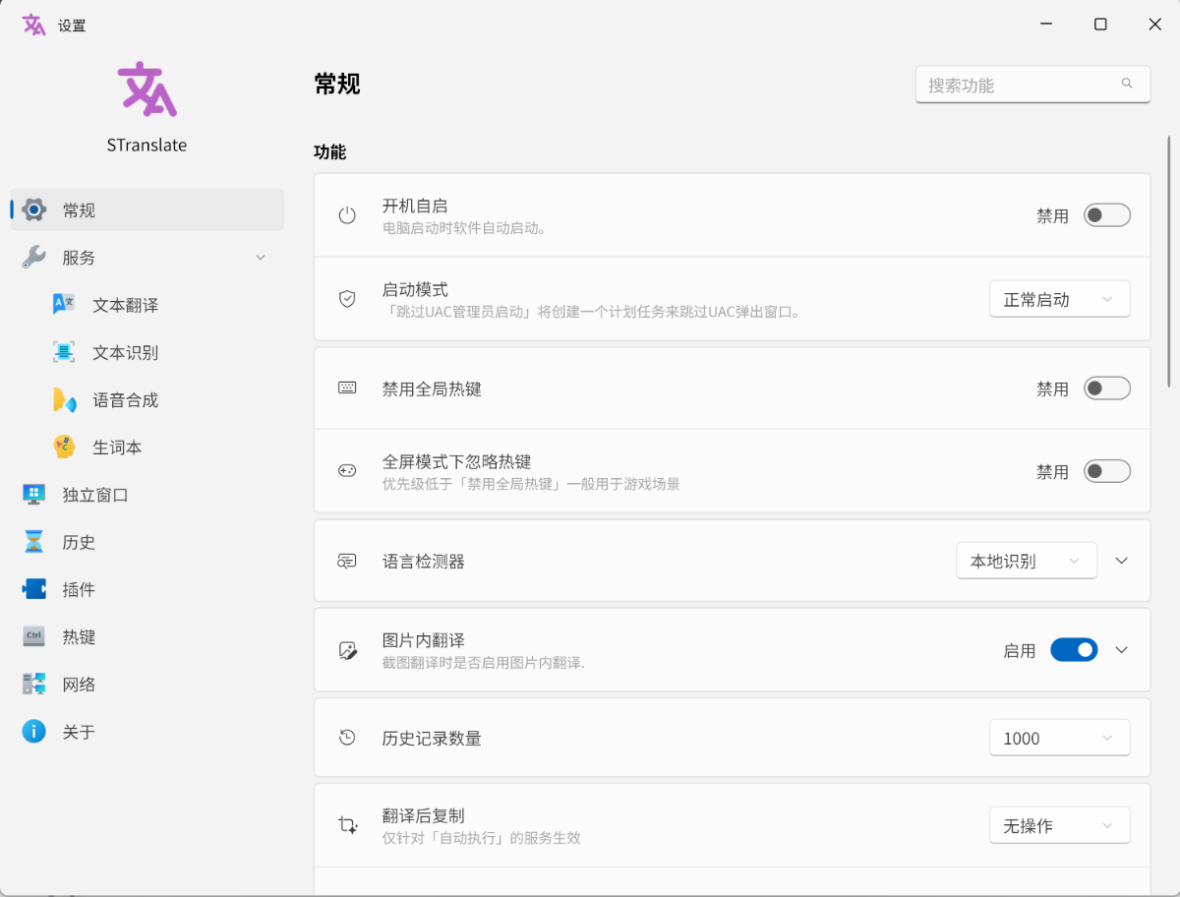Click the vertical scrollbar on the right
The height and width of the screenshot is (897, 1180).
click(x=1168, y=263)
